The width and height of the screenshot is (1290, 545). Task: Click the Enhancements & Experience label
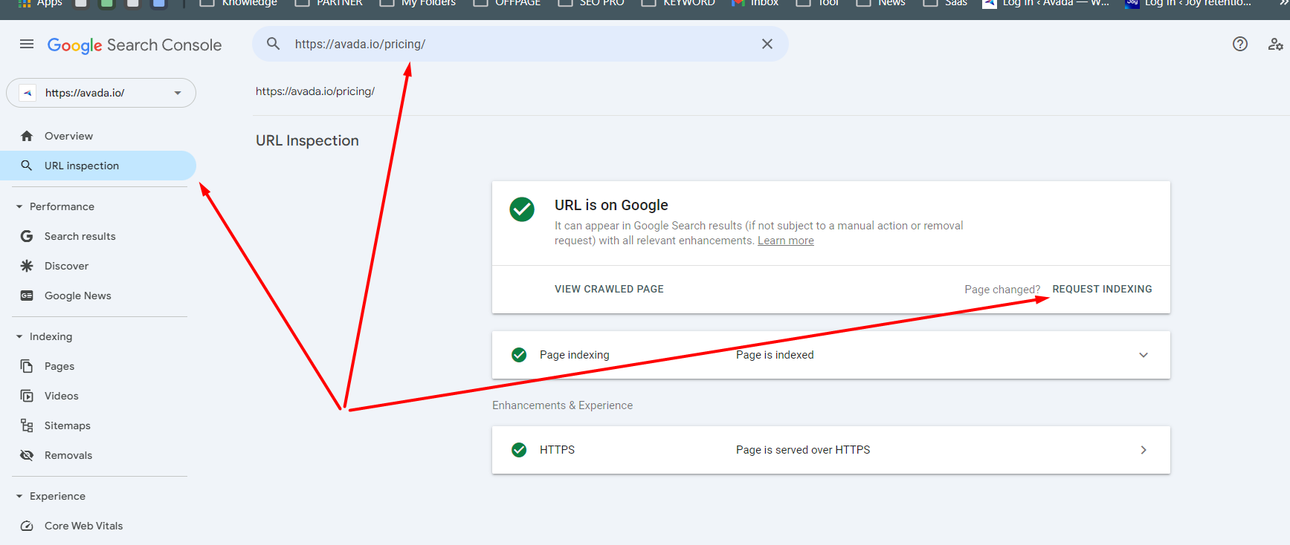tap(562, 405)
